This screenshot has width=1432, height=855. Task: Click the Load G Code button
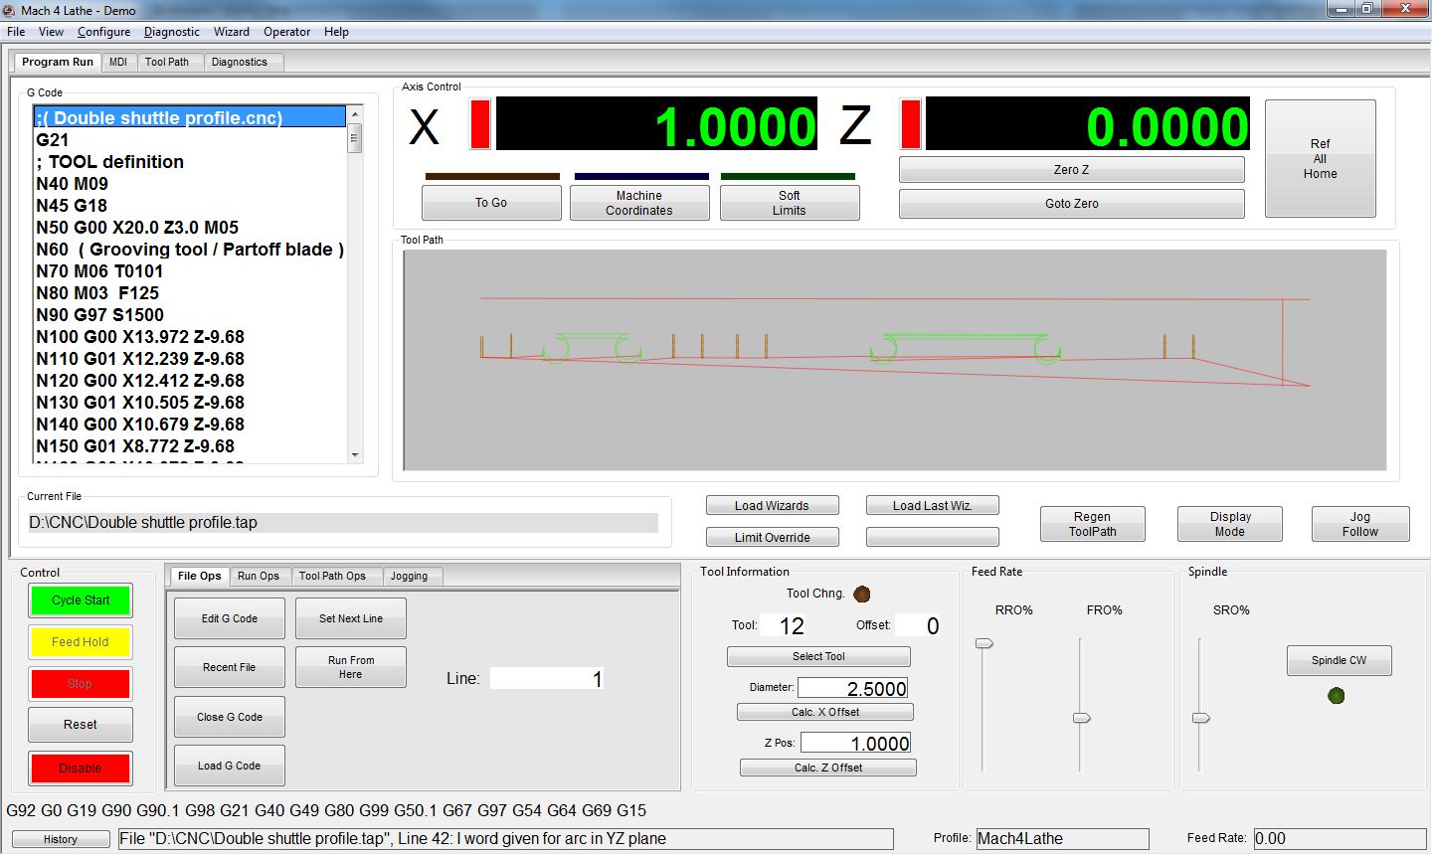pos(230,766)
